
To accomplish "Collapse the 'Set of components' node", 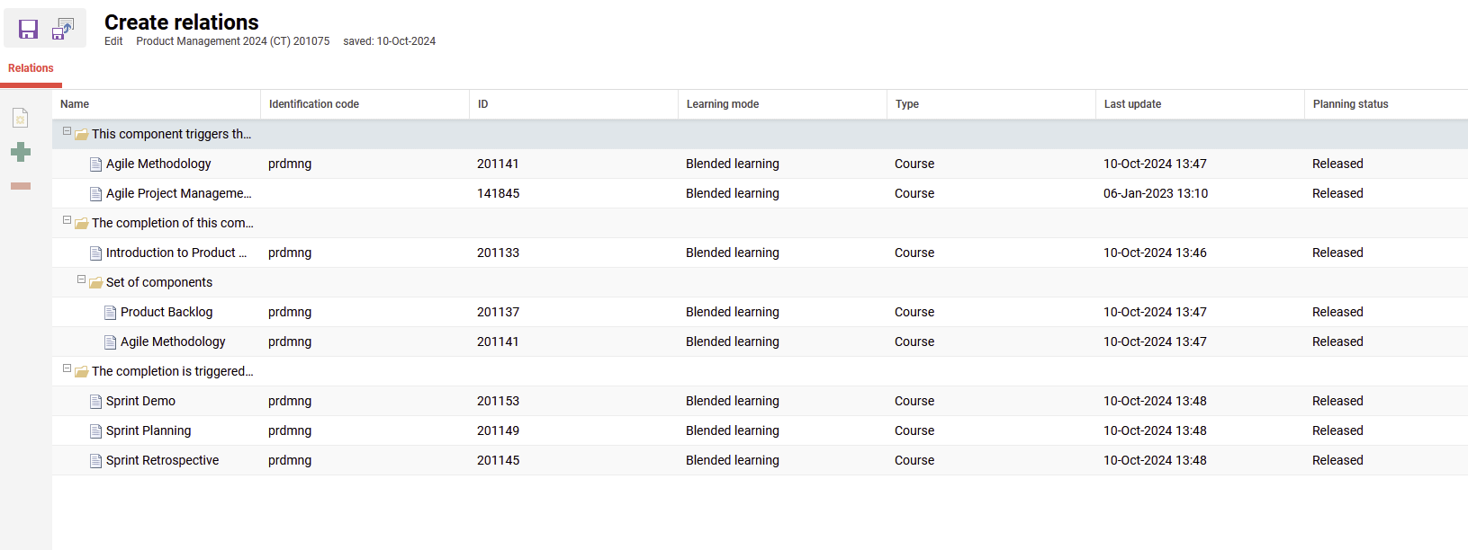I will [81, 279].
